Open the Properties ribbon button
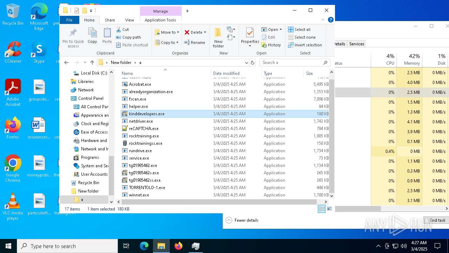The width and height of the screenshot is (449, 253). click(x=250, y=37)
